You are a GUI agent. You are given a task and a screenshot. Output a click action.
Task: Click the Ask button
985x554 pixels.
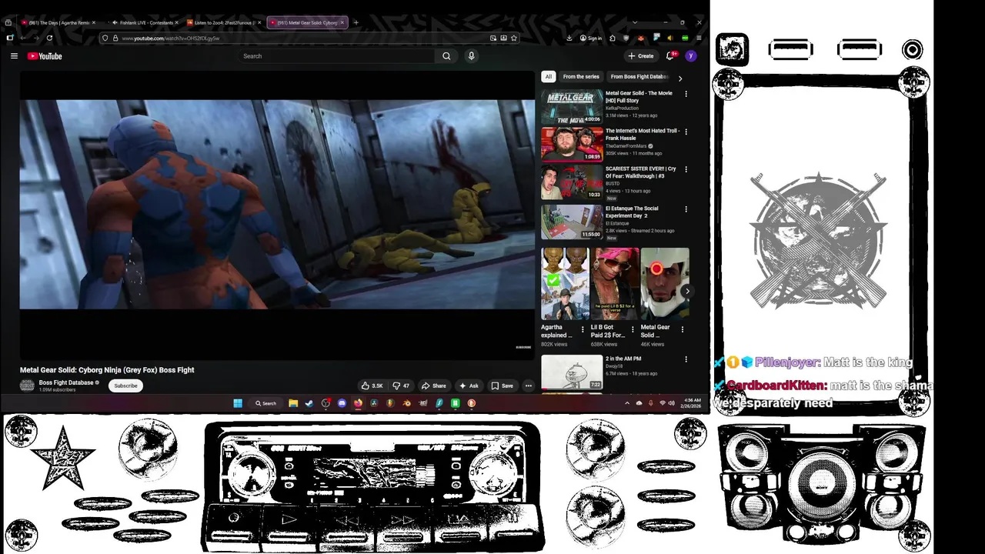[x=469, y=385]
